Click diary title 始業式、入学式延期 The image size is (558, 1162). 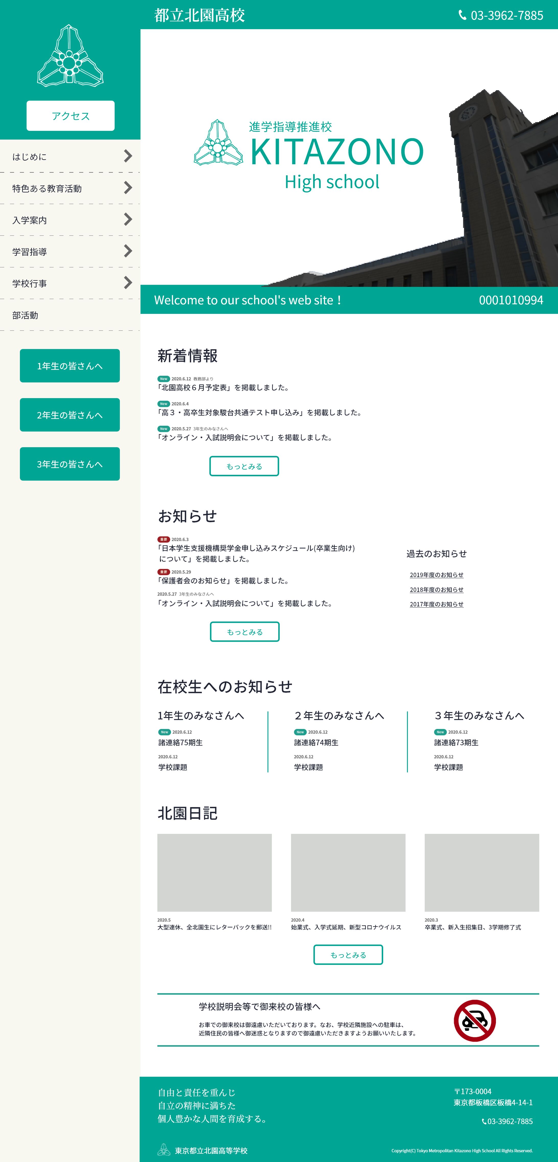[346, 928]
